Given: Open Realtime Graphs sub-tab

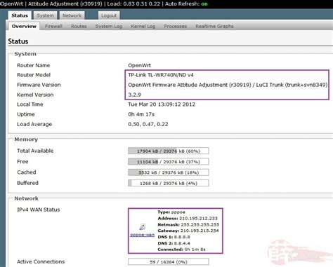Looking at the screenshot, I should point(214,26).
